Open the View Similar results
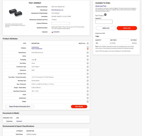 [79, 107]
